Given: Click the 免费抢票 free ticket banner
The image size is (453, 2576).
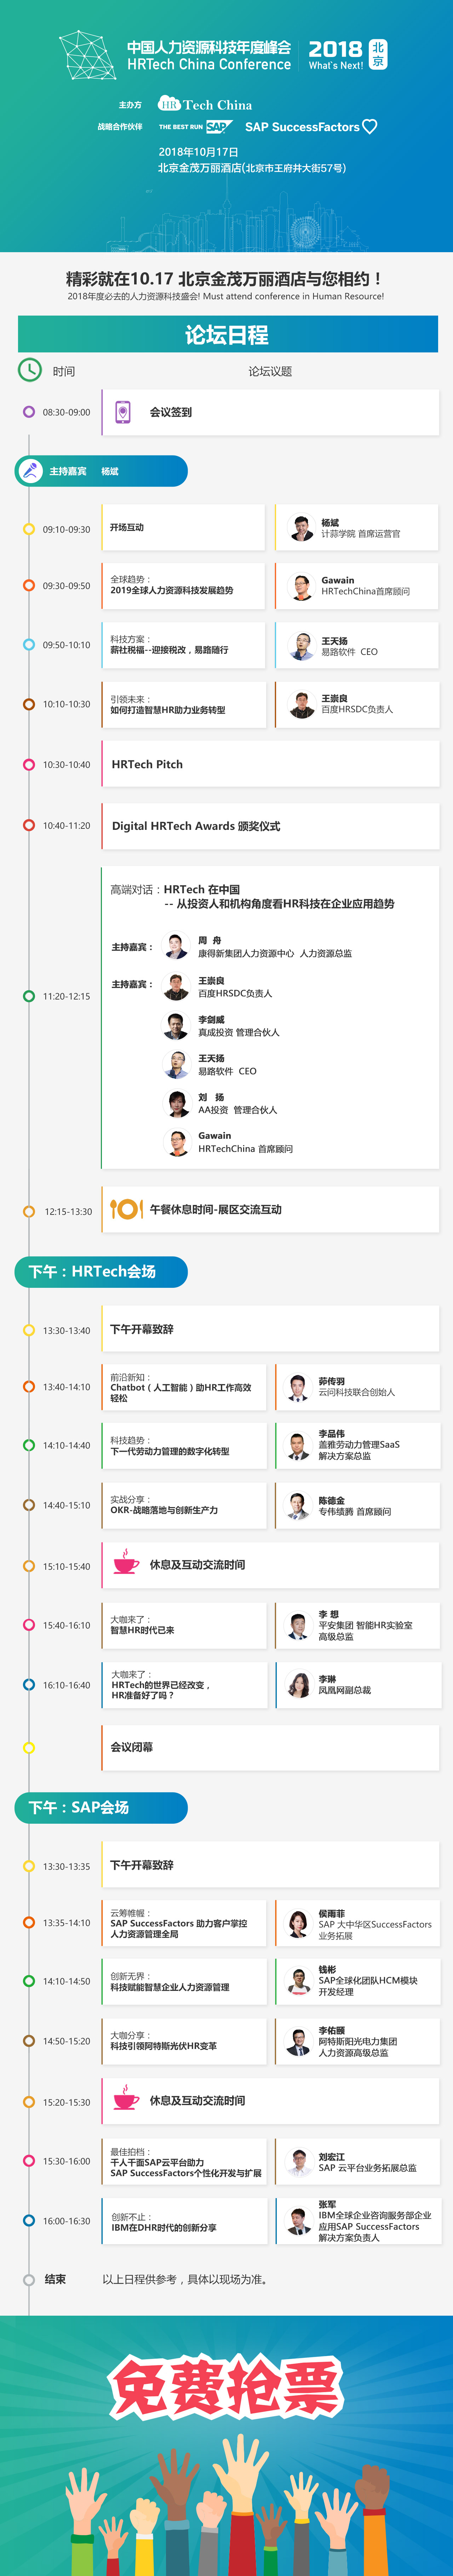Looking at the screenshot, I should (226, 2387).
